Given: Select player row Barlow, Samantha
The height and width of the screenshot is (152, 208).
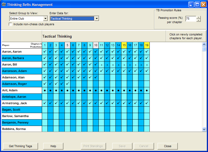Looking at the screenshot, I should click(x=22, y=116).
